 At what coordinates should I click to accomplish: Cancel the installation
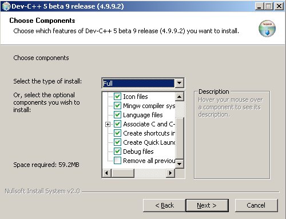256,205
